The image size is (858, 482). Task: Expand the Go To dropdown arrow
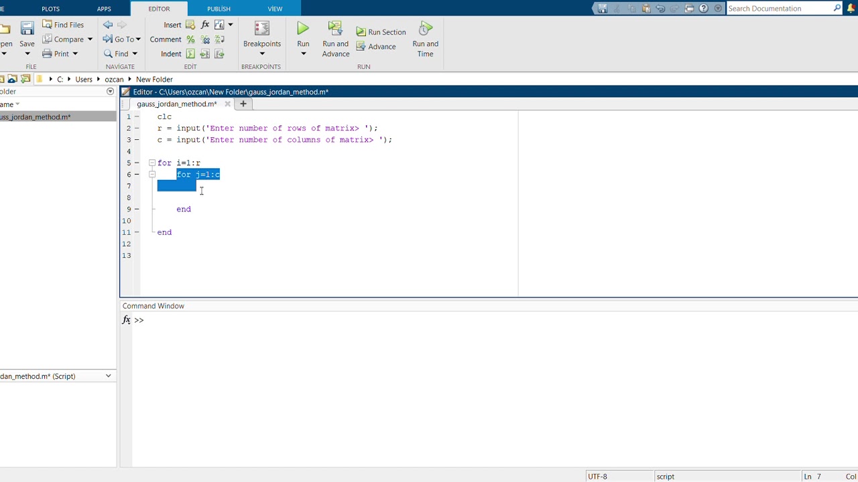(138, 39)
